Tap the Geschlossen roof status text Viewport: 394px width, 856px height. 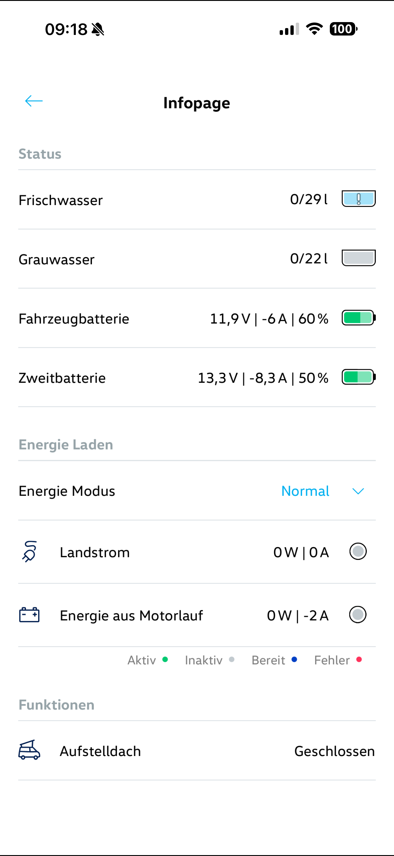coord(334,751)
